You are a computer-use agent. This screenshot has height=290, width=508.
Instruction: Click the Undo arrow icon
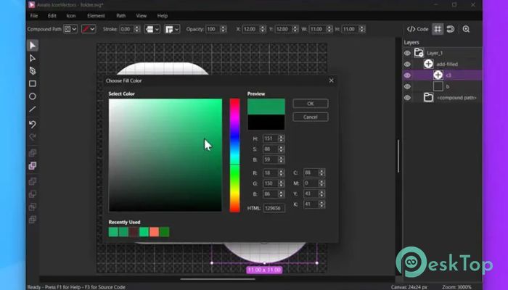(x=33, y=125)
